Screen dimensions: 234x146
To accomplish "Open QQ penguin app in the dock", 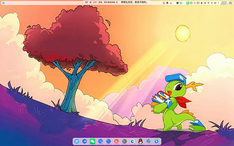I will tap(140, 141).
